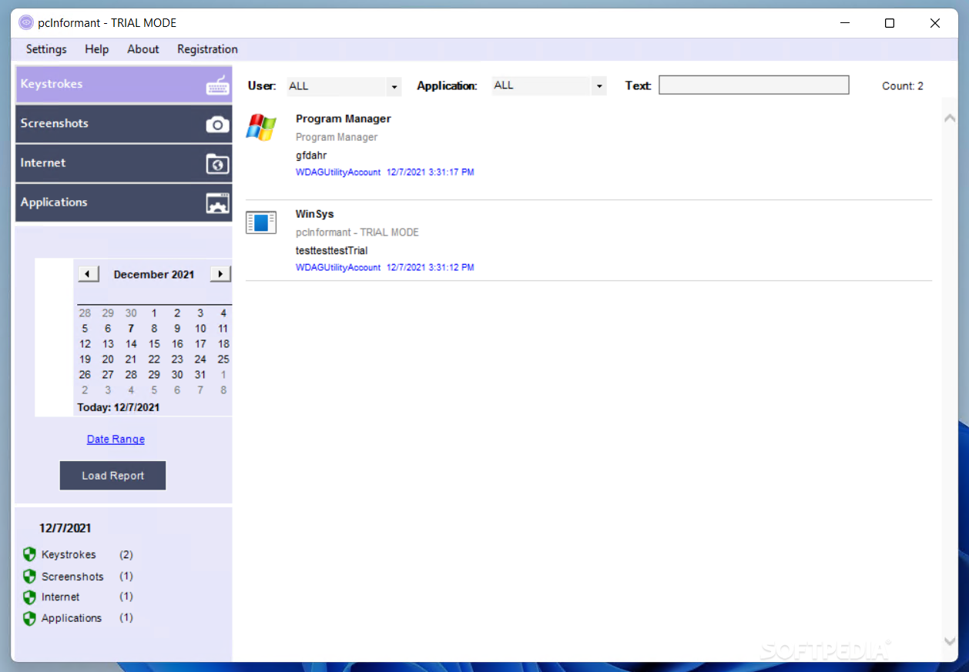Click the scrollbar up arrow in results

coord(950,119)
